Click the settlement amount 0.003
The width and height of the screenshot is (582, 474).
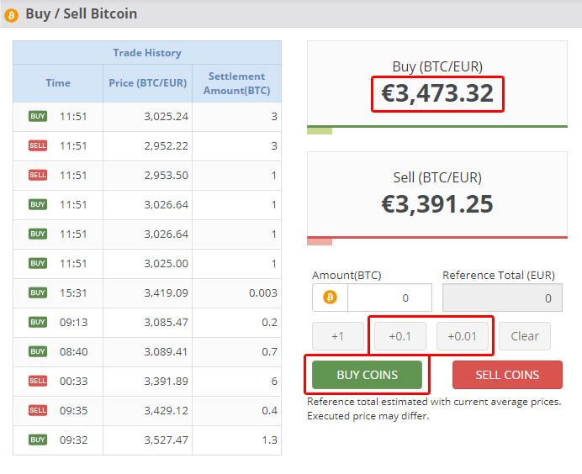pyautogui.click(x=263, y=292)
